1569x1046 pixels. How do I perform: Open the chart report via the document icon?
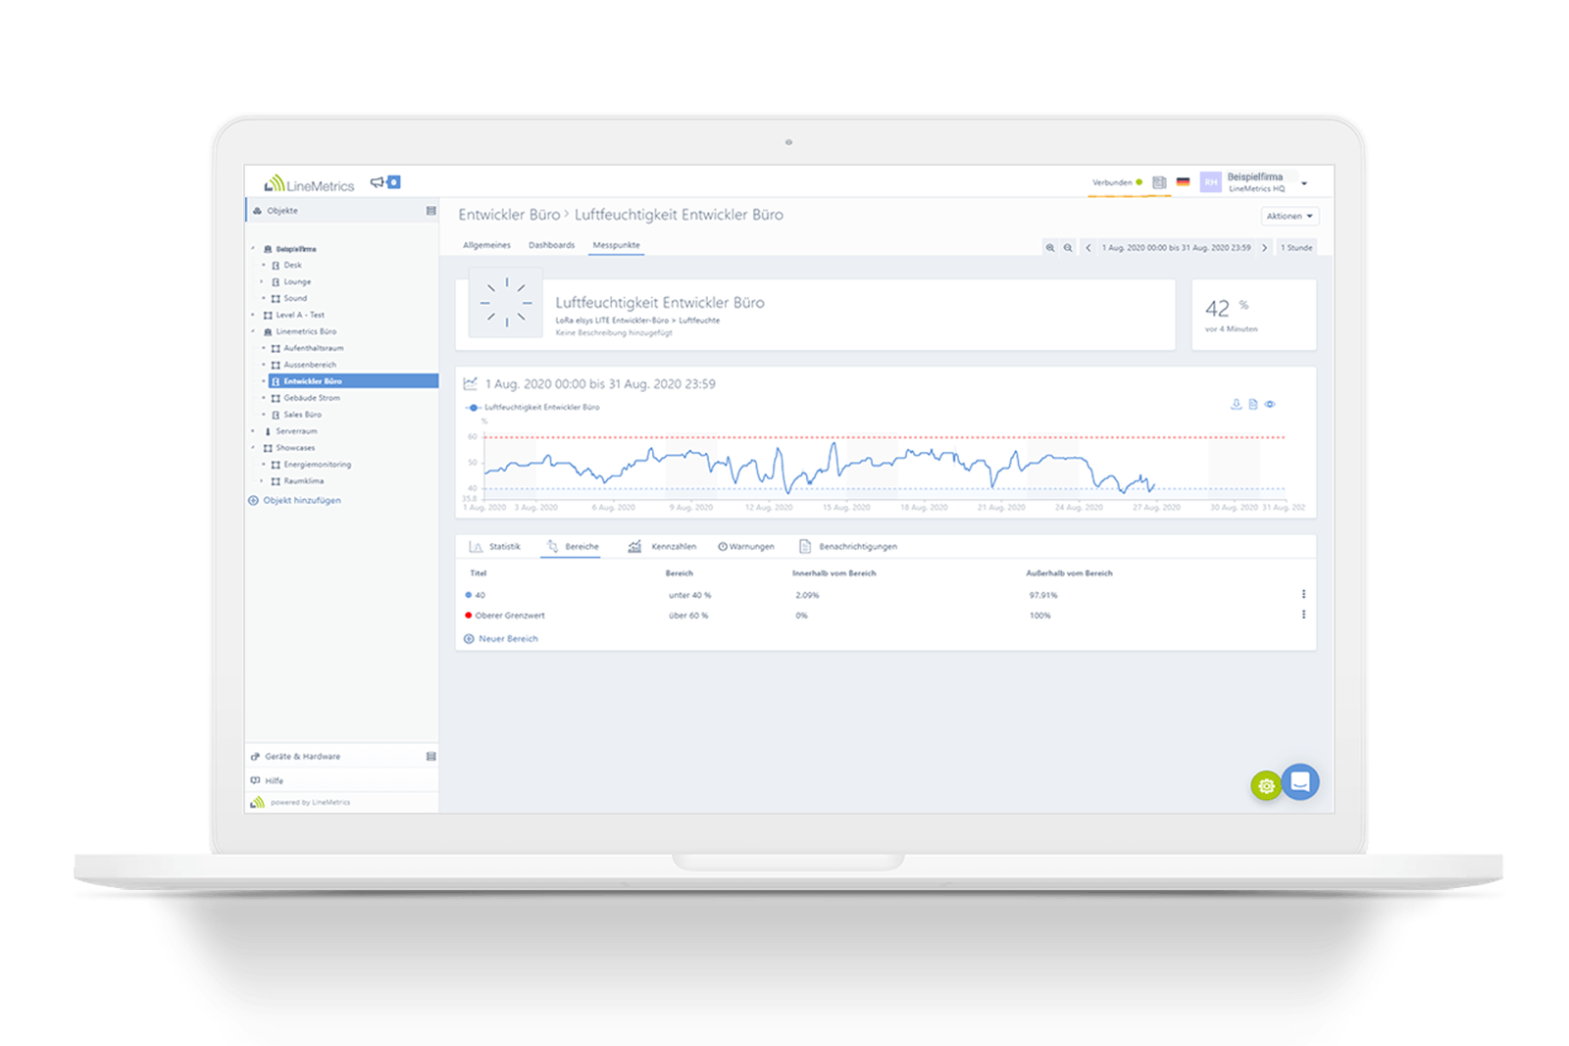(x=1253, y=404)
